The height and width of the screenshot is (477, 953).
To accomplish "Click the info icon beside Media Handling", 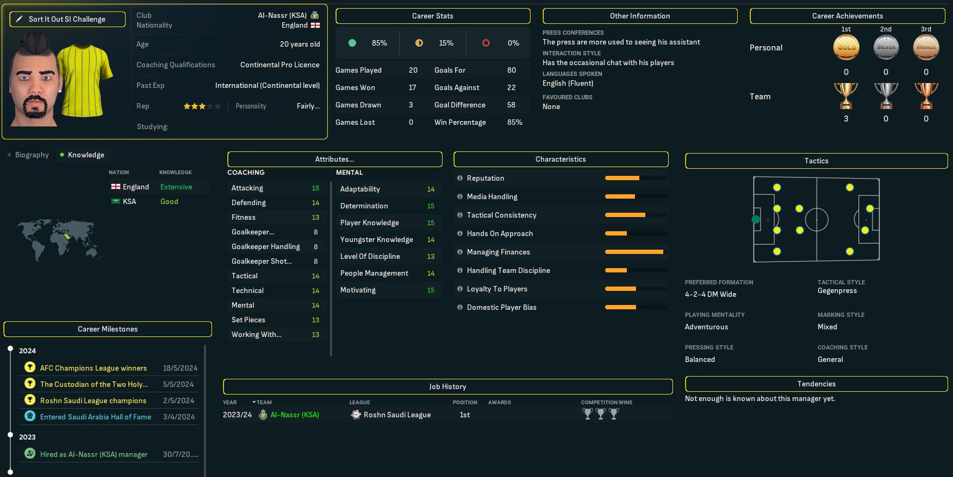I will [x=460, y=196].
